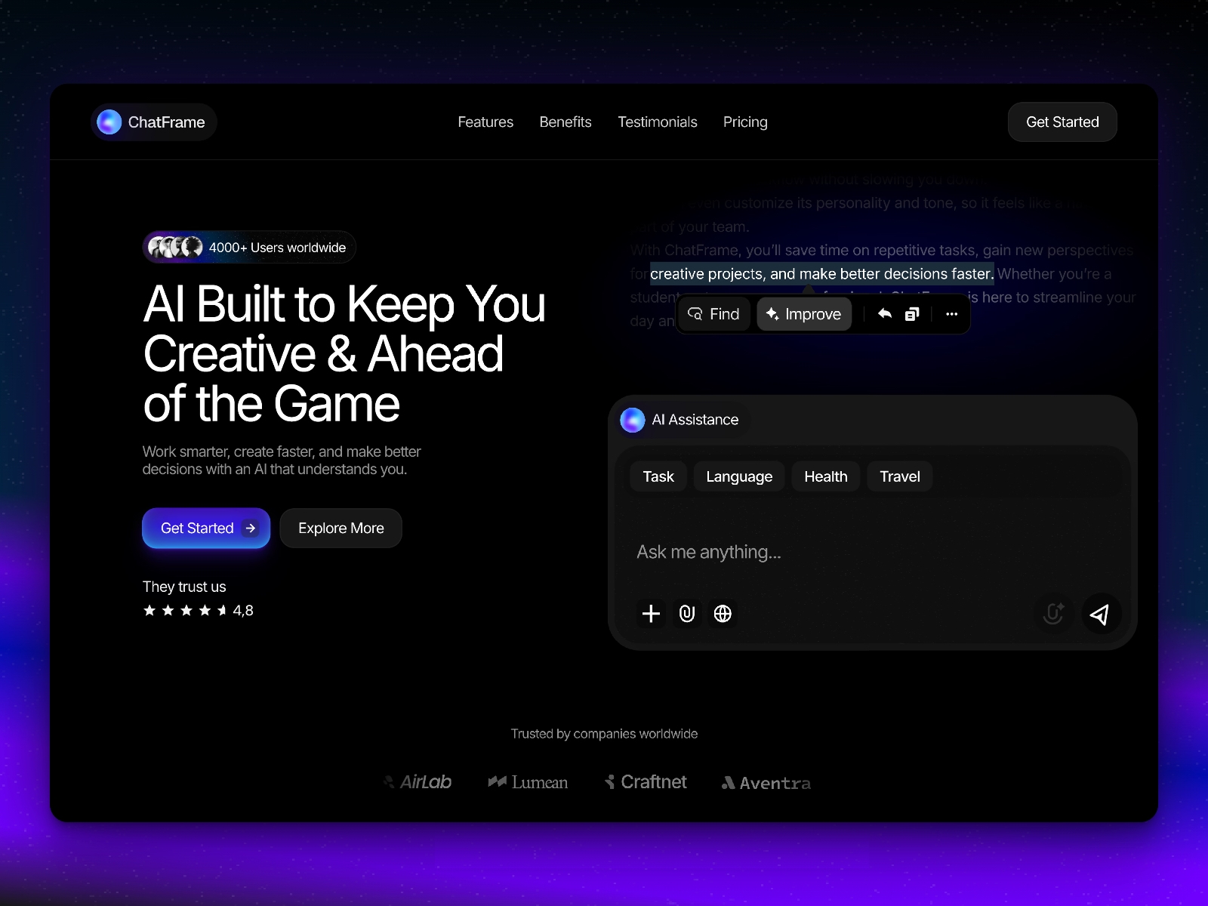The image size is (1208, 906).
Task: Click the Improve button on the selection
Action: click(x=803, y=313)
